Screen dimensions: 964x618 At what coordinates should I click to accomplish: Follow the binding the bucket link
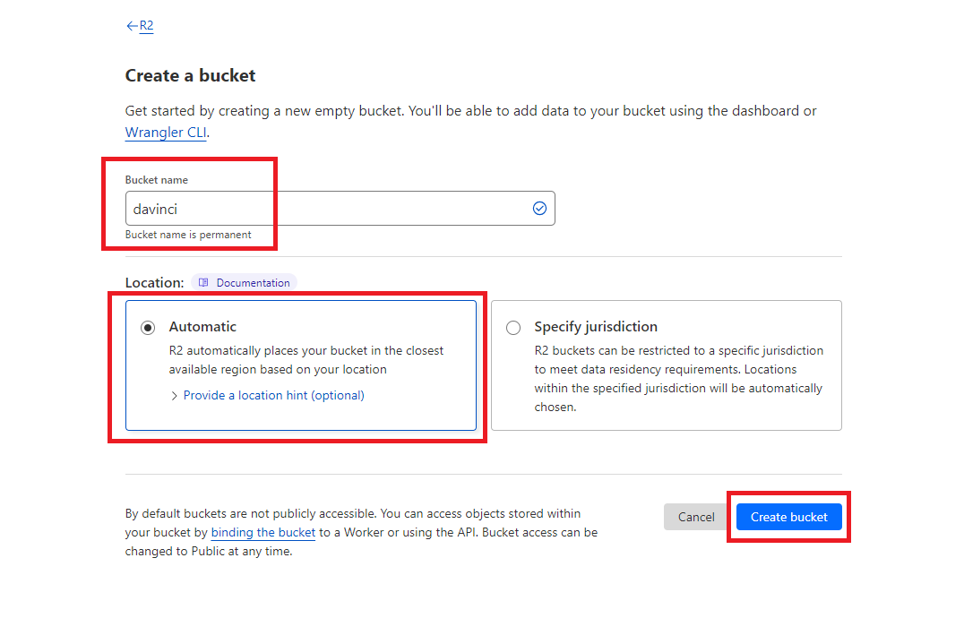263,533
